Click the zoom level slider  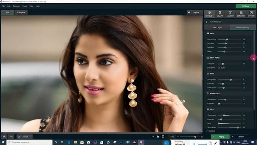(190, 137)
